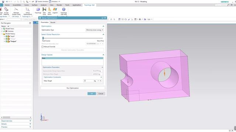Collapse the Model History tree node
This screenshot has height=132, width=236.
(2, 34)
